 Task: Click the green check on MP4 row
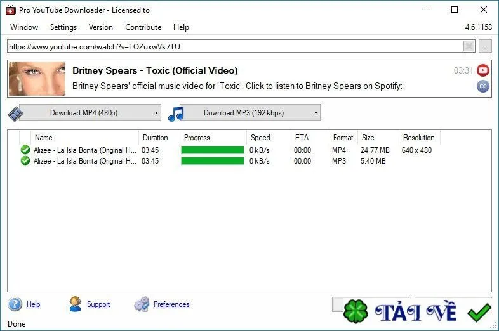coord(25,150)
